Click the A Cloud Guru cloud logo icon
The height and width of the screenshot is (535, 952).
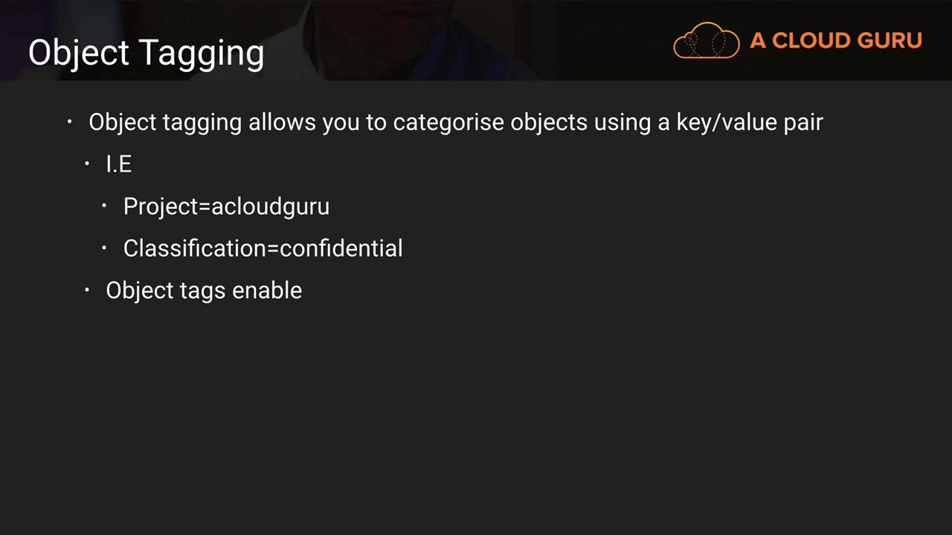pyautogui.click(x=706, y=40)
